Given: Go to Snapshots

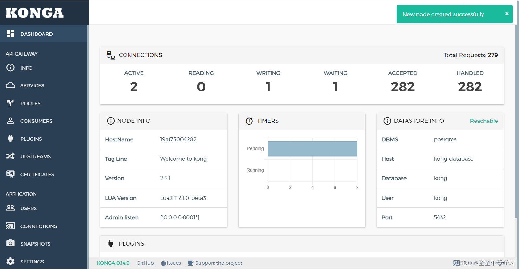Looking at the screenshot, I should [x=44, y=243].
